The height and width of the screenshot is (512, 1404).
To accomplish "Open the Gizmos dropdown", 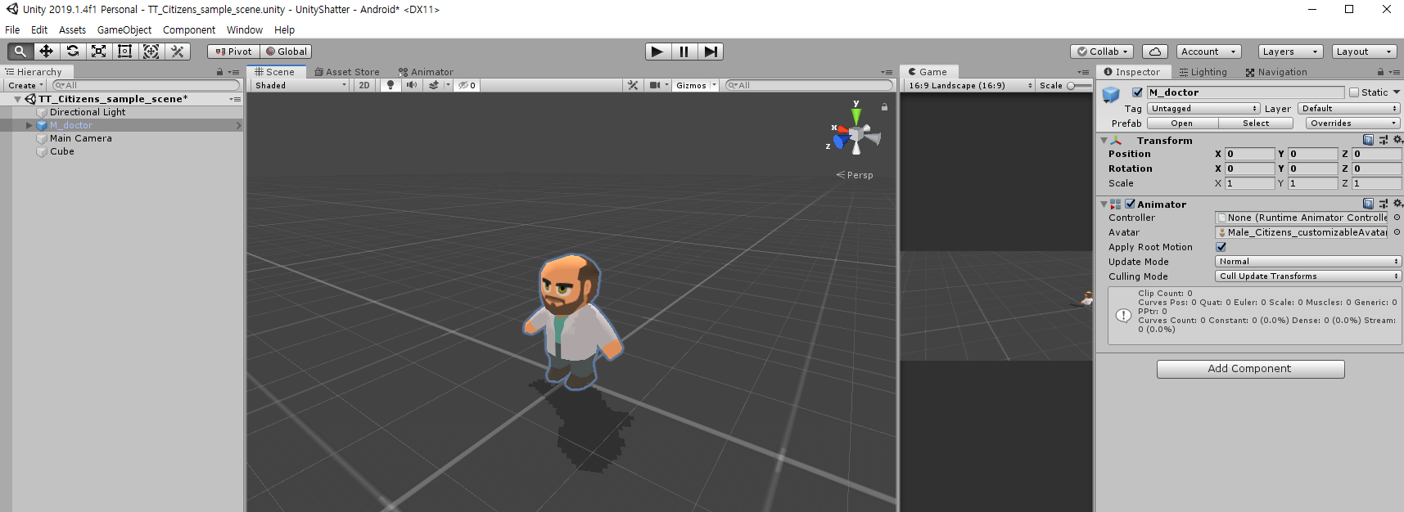I will 696,85.
